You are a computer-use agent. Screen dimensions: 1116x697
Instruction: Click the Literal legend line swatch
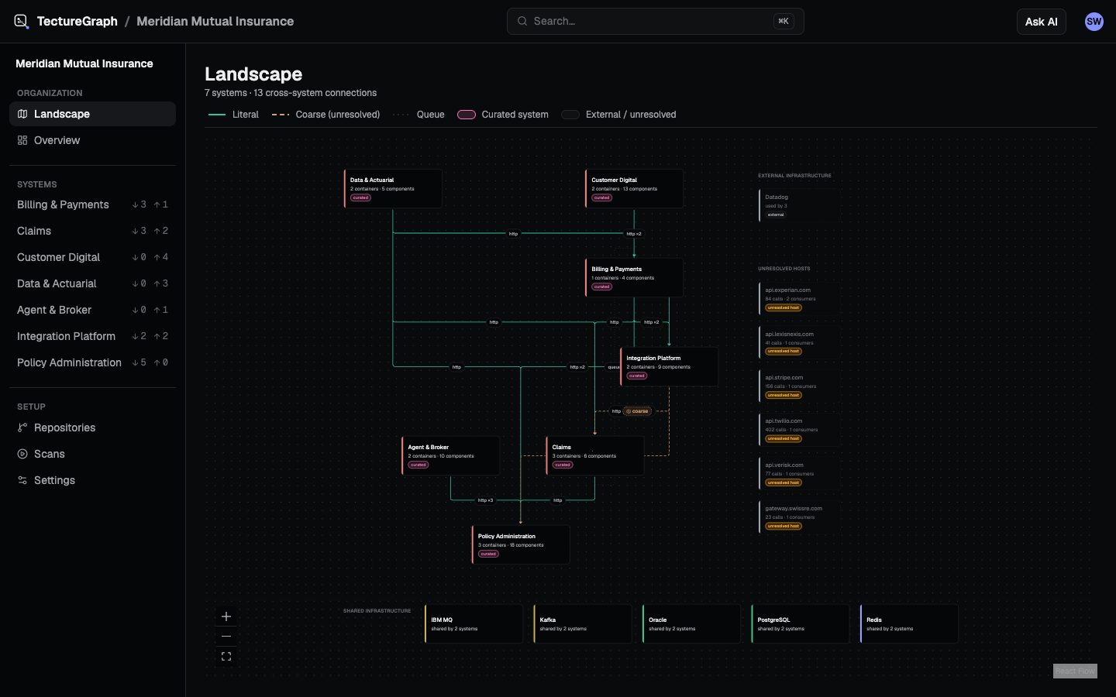pos(216,115)
